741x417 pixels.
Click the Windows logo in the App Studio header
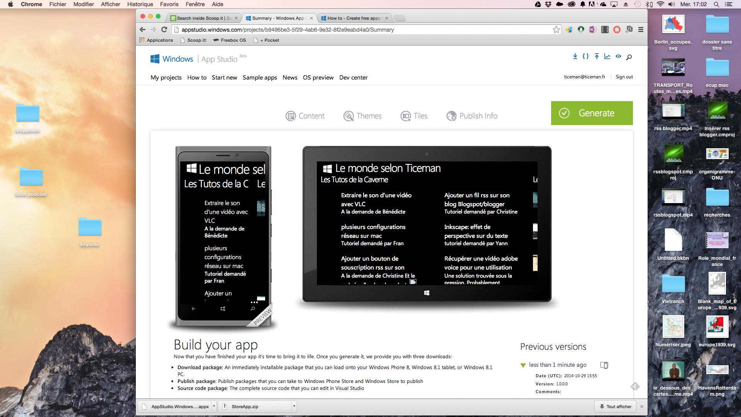click(155, 59)
